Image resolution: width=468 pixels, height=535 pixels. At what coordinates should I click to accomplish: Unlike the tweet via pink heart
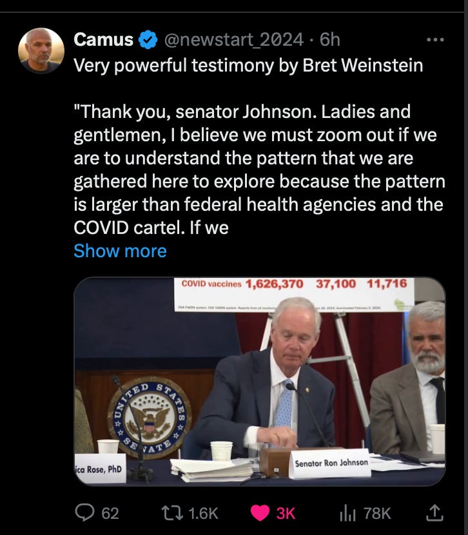click(x=260, y=513)
